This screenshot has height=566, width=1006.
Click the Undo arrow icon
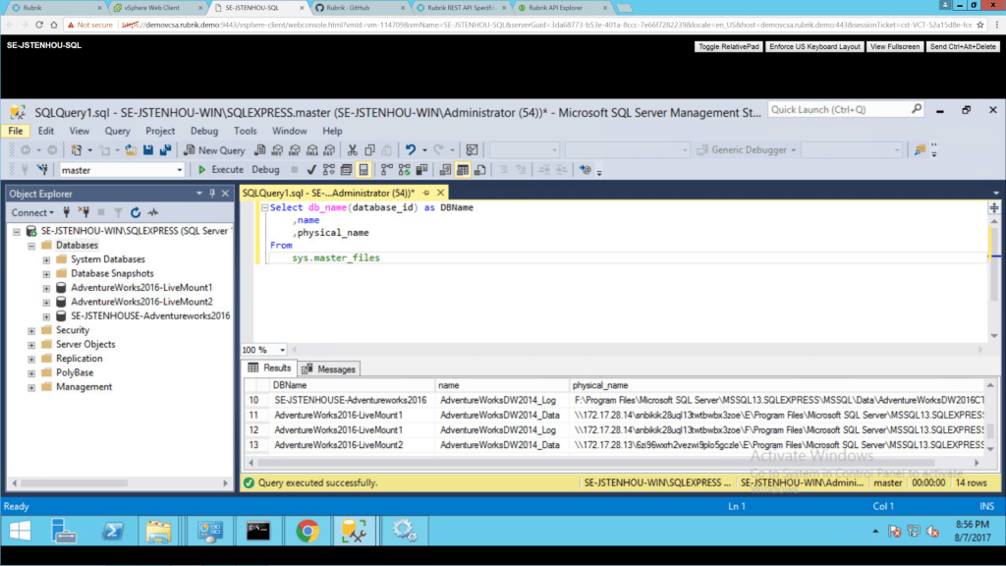click(x=412, y=150)
